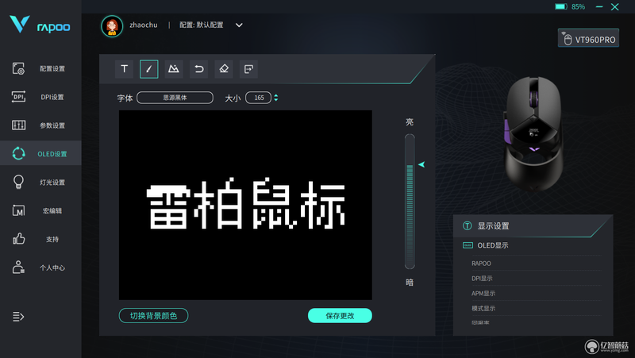
Task: Click the 显示设置 panel header
Action: [533, 225]
